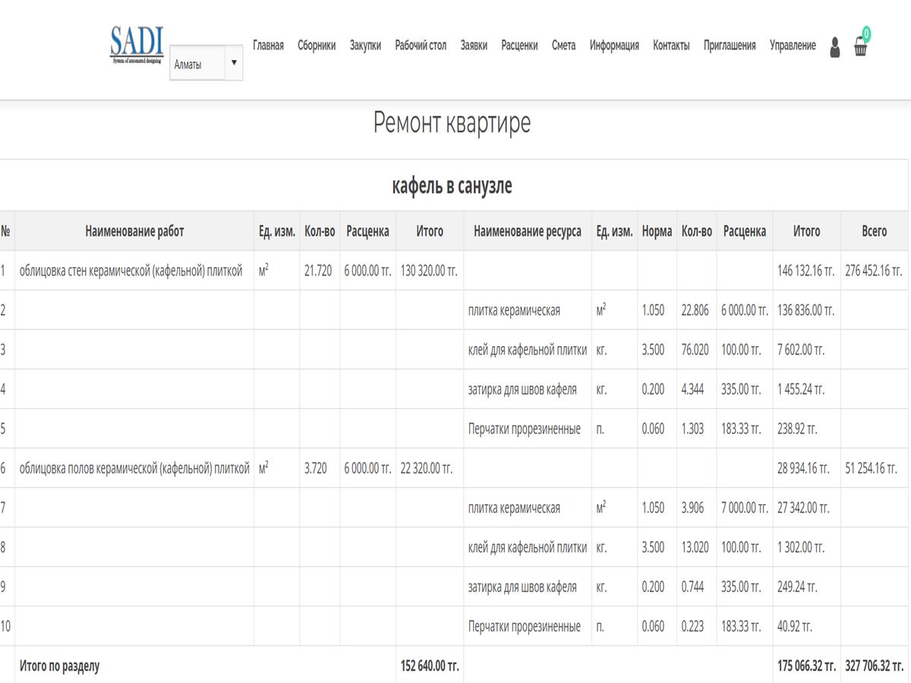Click the SADI logo
The height and width of the screenshot is (683, 911).
[137, 45]
